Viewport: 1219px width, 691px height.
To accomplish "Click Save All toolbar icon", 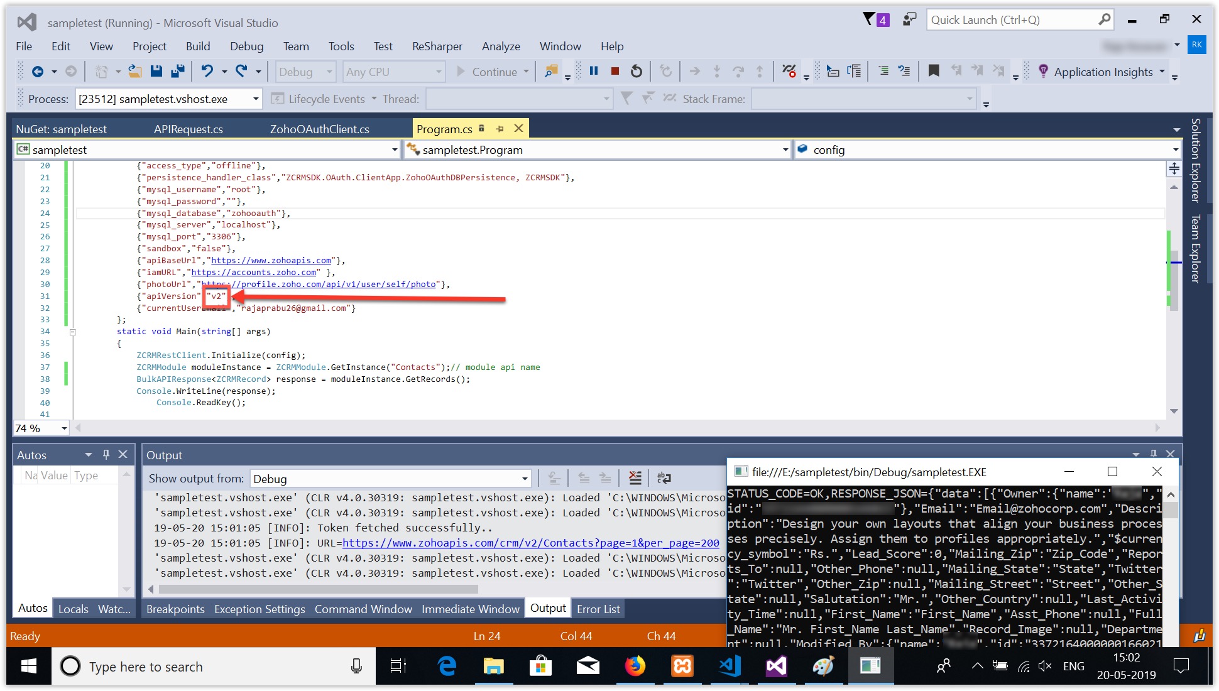I will (x=178, y=72).
